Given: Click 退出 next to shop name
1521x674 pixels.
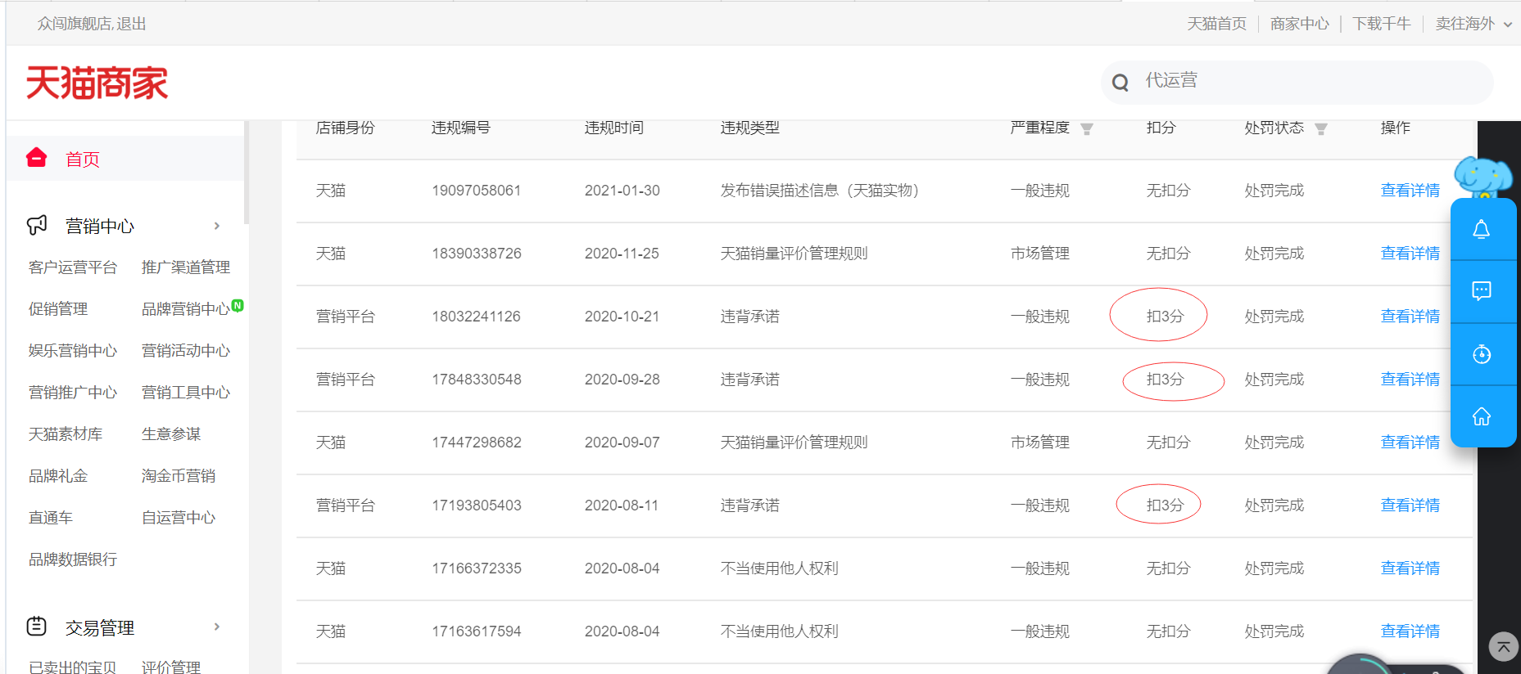Looking at the screenshot, I should 131,24.
